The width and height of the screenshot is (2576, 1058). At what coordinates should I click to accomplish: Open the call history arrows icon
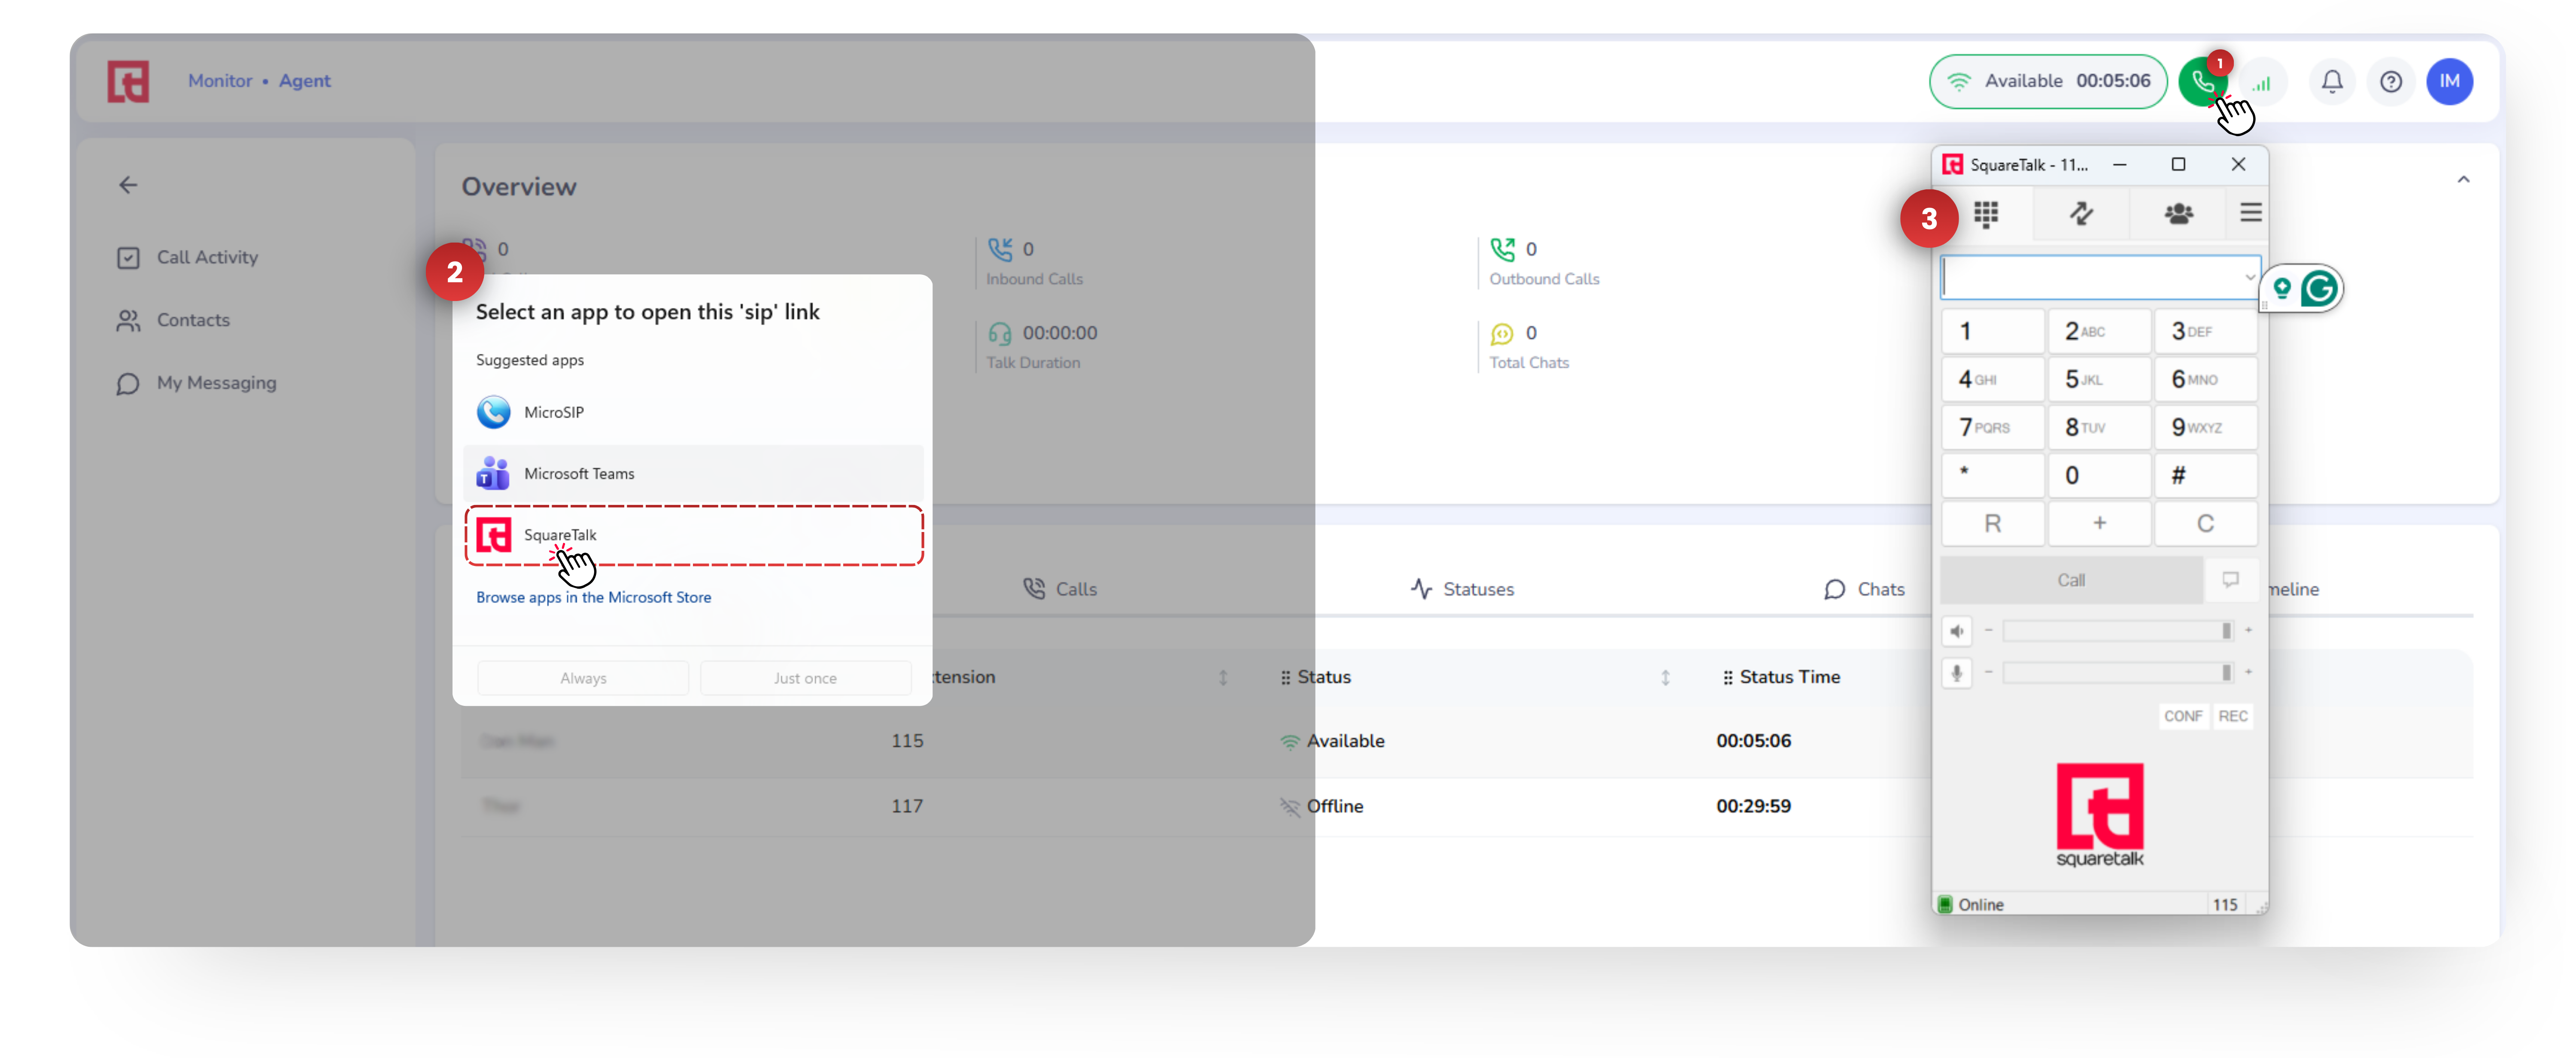(x=2081, y=214)
